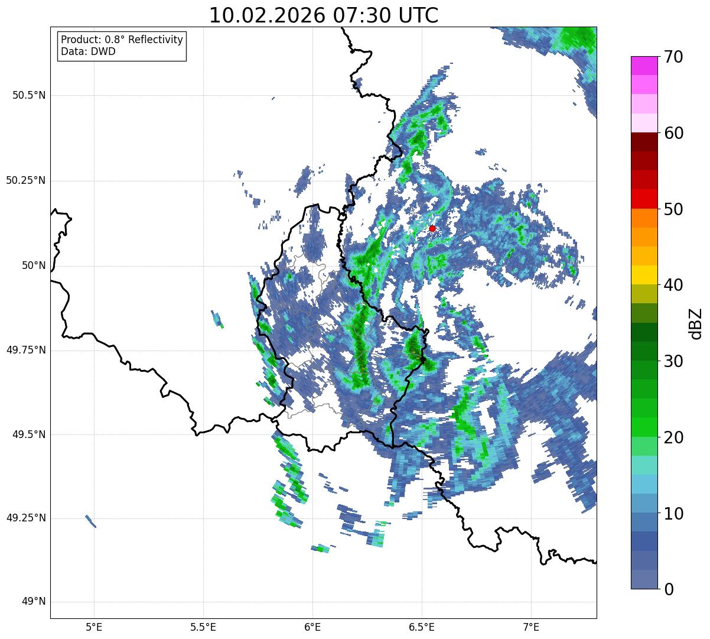Click the 5°E longitude tick label
The image size is (710, 639).
(94, 627)
